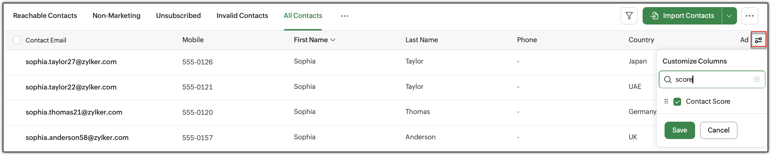This screenshot has height=155, width=771.
Task: Go to Invalid Contacts tab
Action: [242, 16]
